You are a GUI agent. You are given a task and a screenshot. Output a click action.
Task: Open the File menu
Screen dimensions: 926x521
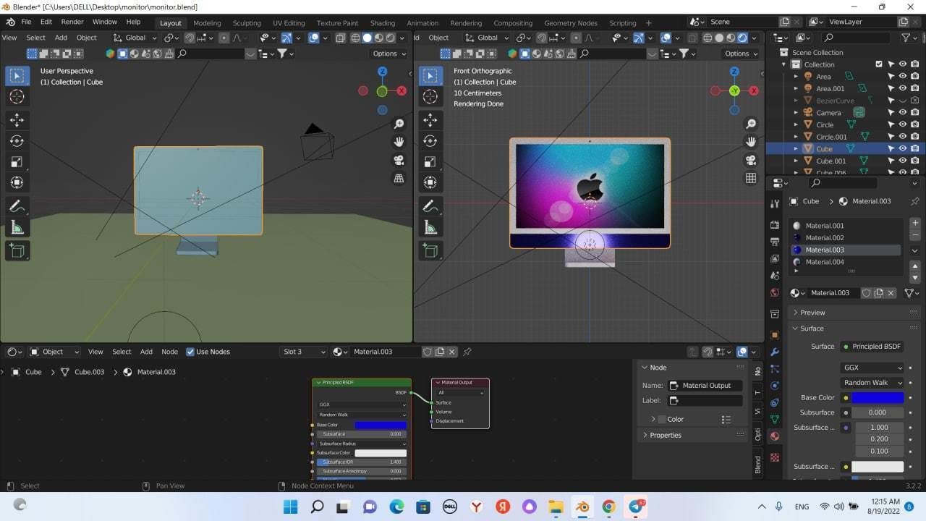point(26,22)
